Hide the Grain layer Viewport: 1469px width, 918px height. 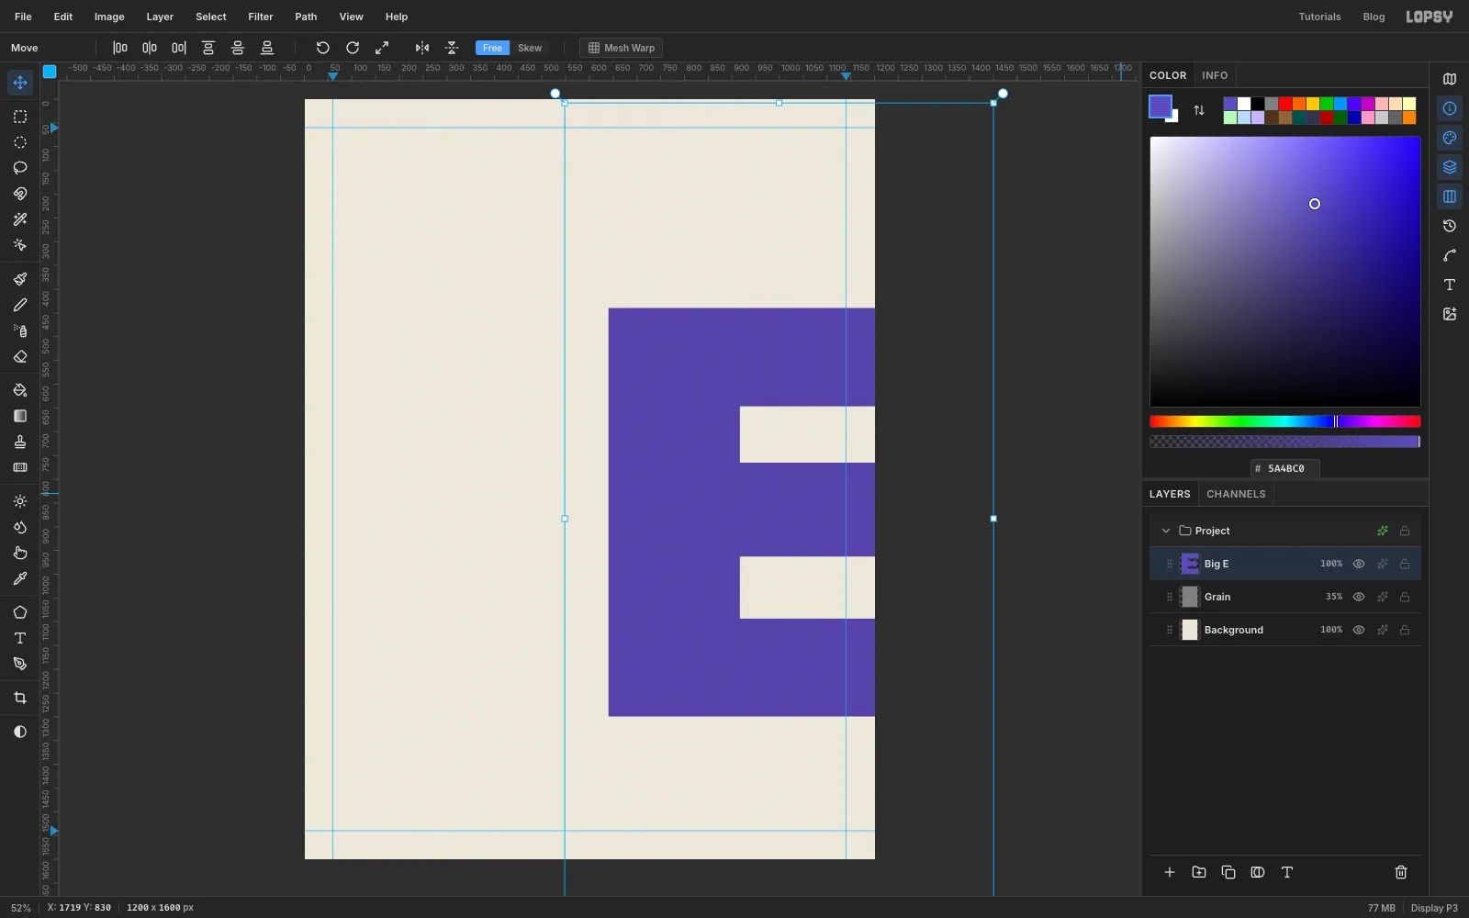click(1359, 597)
